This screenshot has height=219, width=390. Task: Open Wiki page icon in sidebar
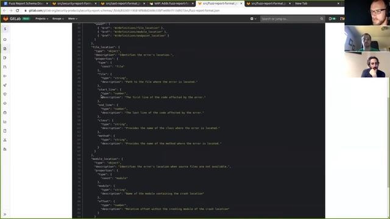tap(5, 131)
